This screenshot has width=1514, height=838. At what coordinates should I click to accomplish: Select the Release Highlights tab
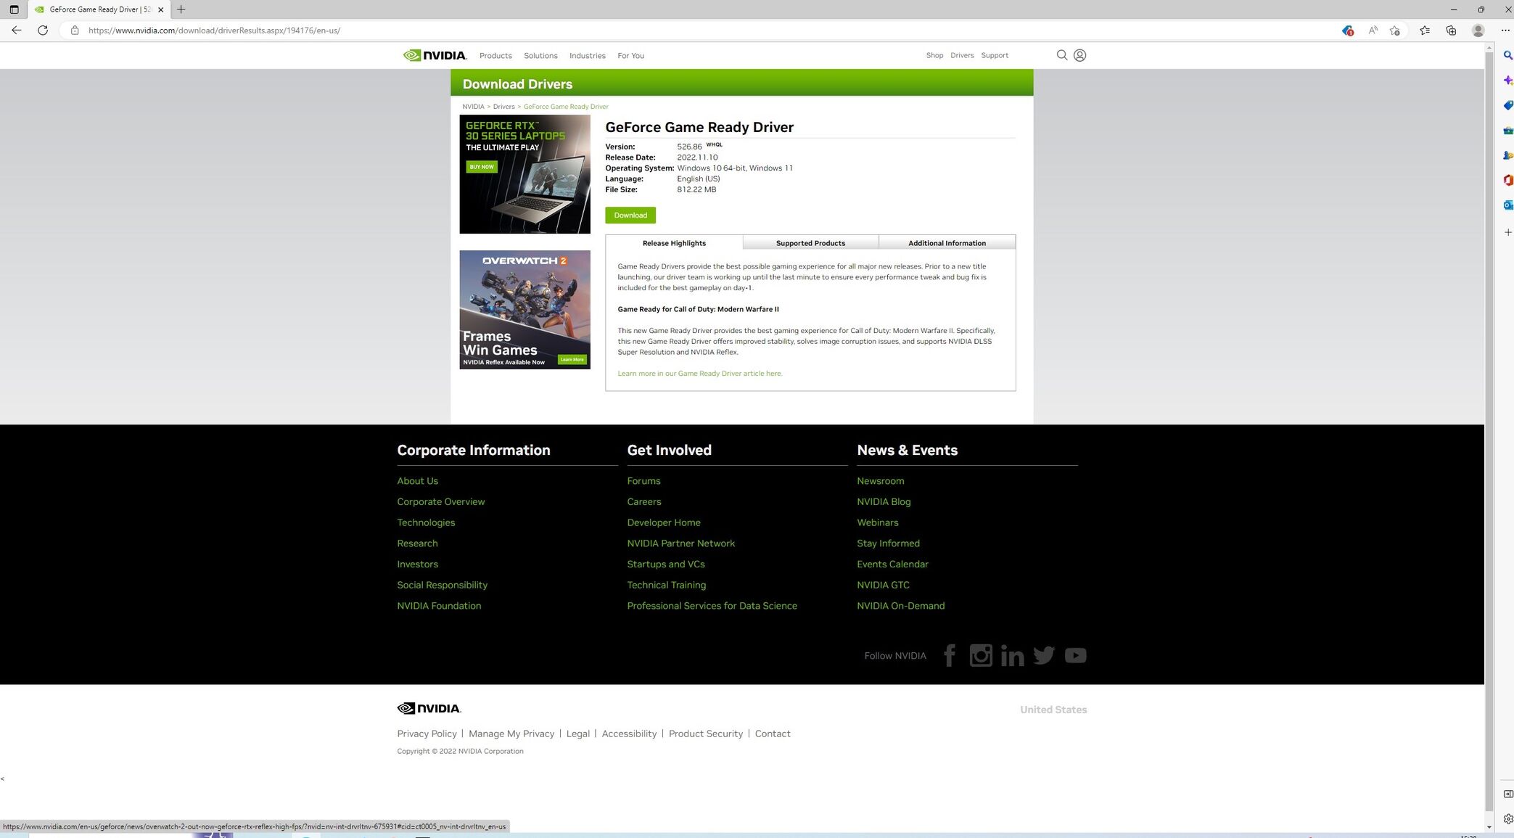pyautogui.click(x=674, y=243)
